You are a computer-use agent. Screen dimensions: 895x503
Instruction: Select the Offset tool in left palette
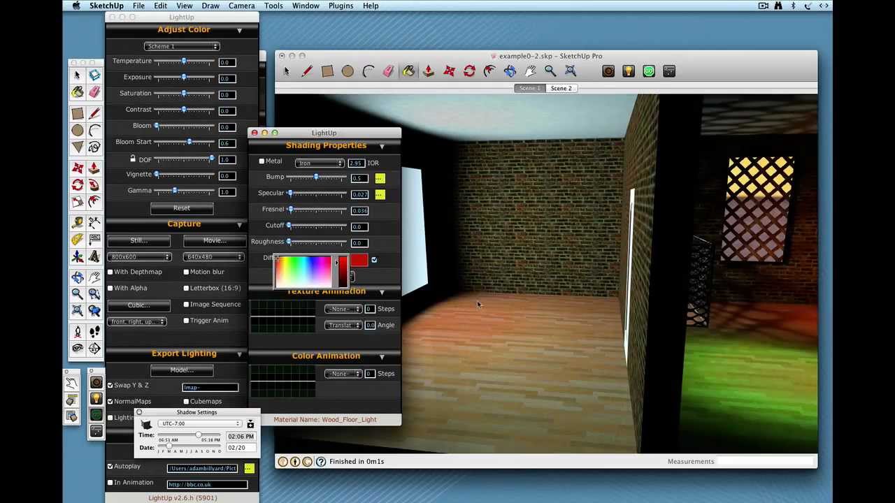94,201
